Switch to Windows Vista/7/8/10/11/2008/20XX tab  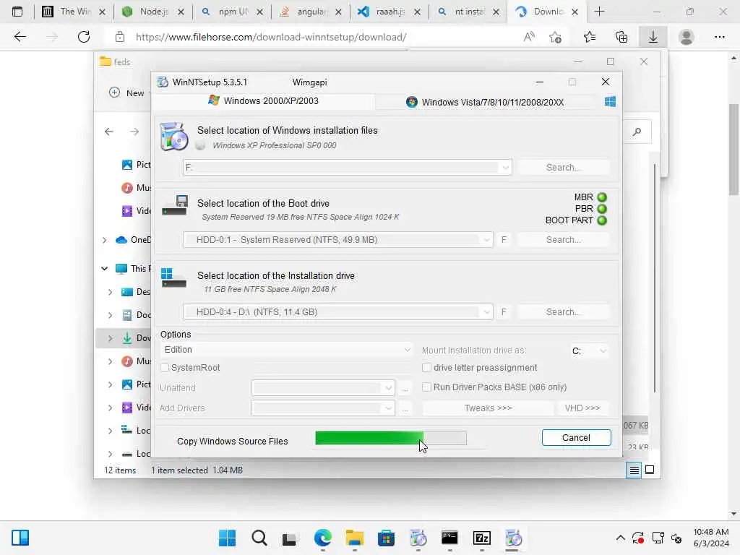click(485, 102)
